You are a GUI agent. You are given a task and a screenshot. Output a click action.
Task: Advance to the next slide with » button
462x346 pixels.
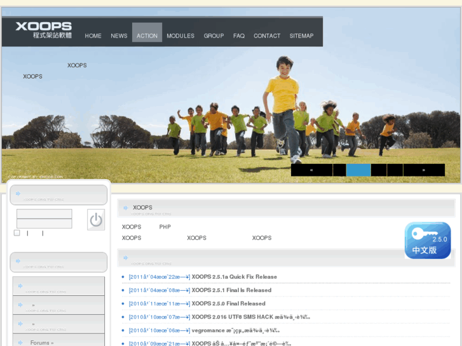(424, 170)
